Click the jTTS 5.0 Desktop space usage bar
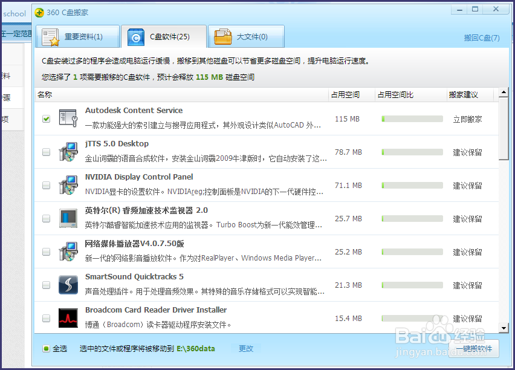Image resolution: width=515 pixels, height=370 pixels. click(412, 152)
